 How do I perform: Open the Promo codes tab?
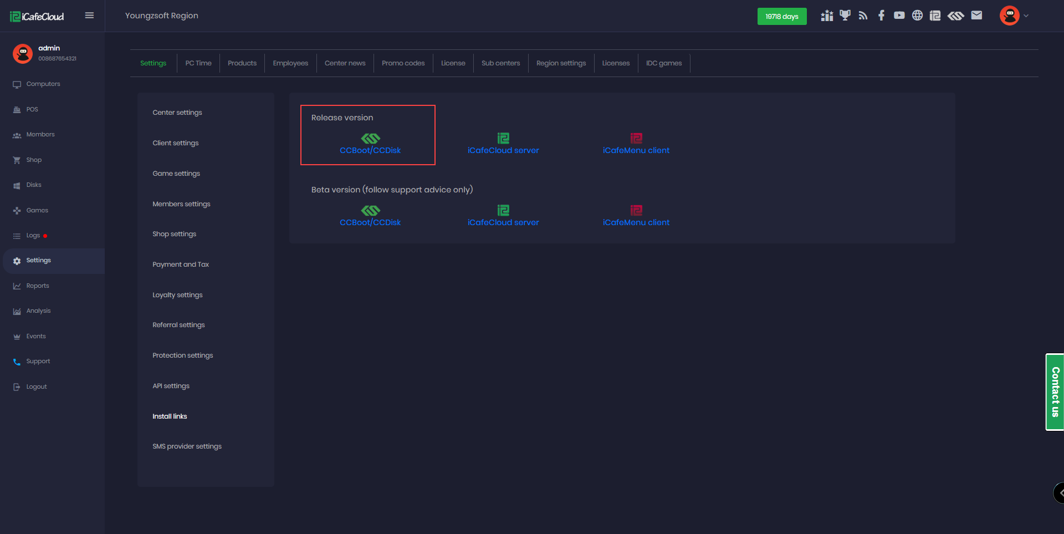[403, 63]
